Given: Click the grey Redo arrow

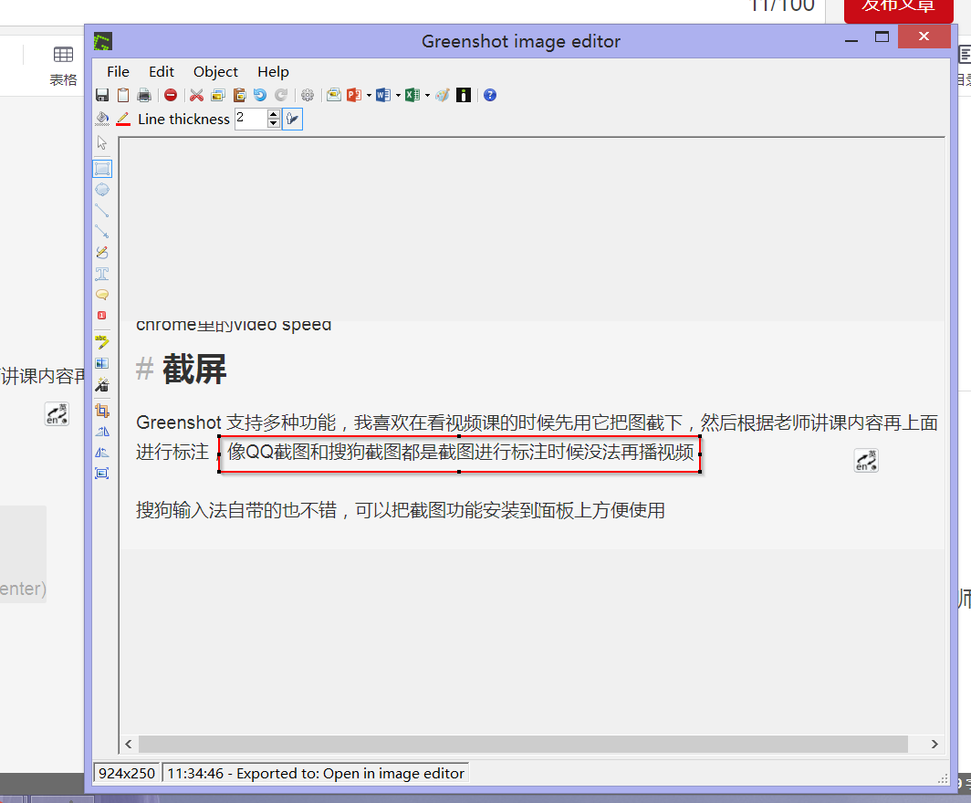Looking at the screenshot, I should point(281,95).
